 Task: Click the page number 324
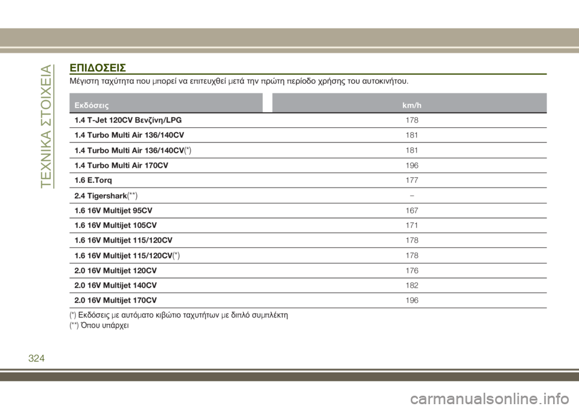(x=37, y=358)
